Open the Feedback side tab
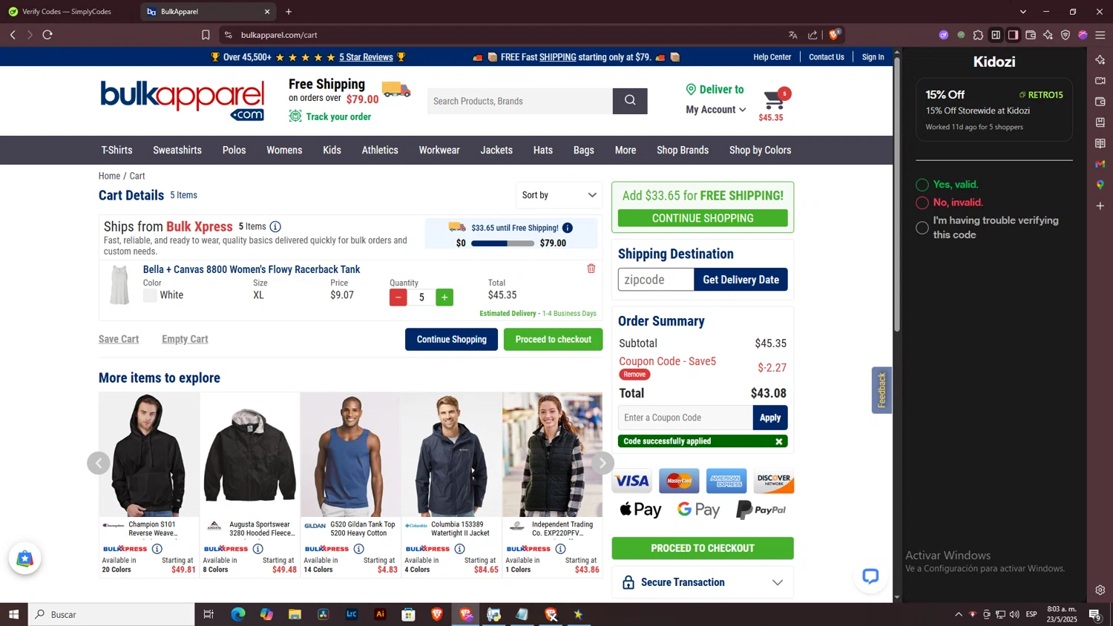This screenshot has width=1113, height=626. pos(881,390)
